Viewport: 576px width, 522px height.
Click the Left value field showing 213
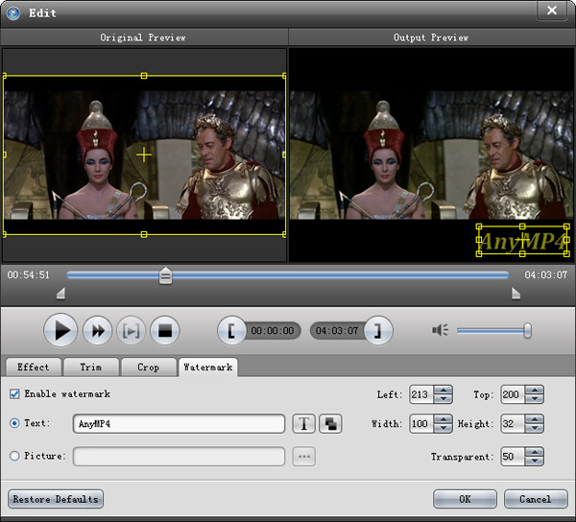point(421,394)
